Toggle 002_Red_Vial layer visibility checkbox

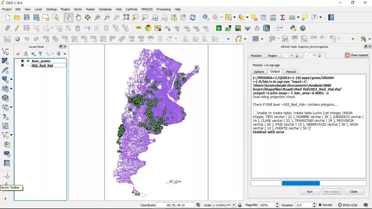22,65
